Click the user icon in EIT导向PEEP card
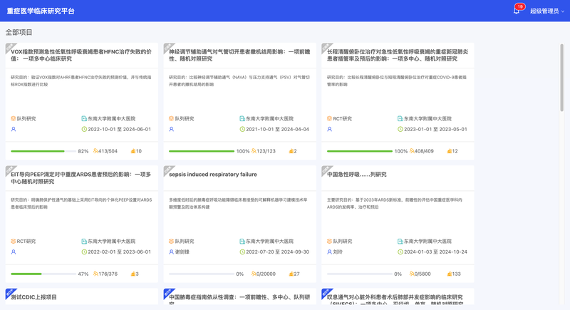570x310 pixels. 14,252
